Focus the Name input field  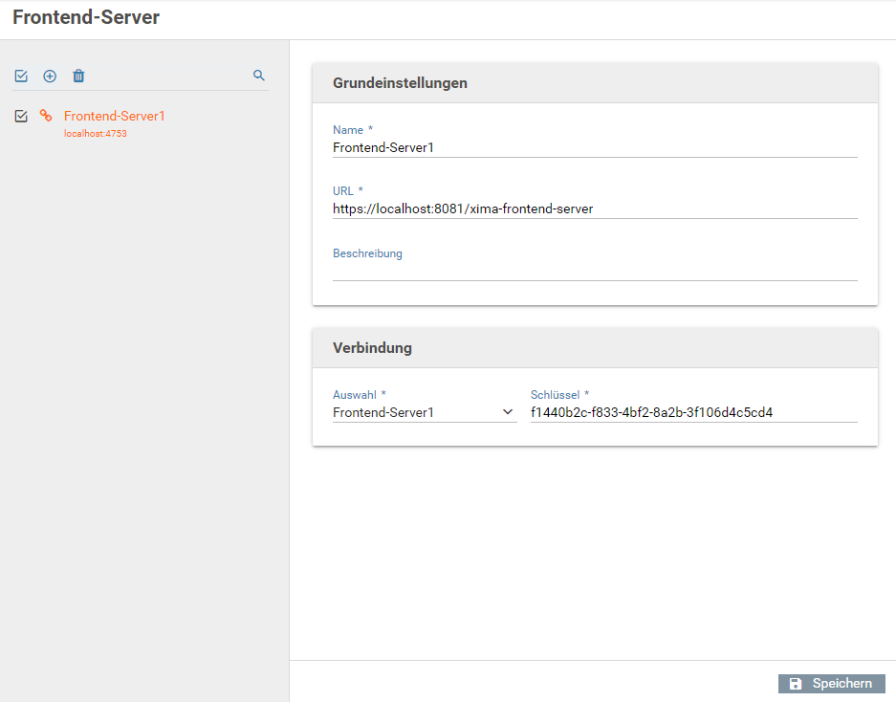(595, 147)
